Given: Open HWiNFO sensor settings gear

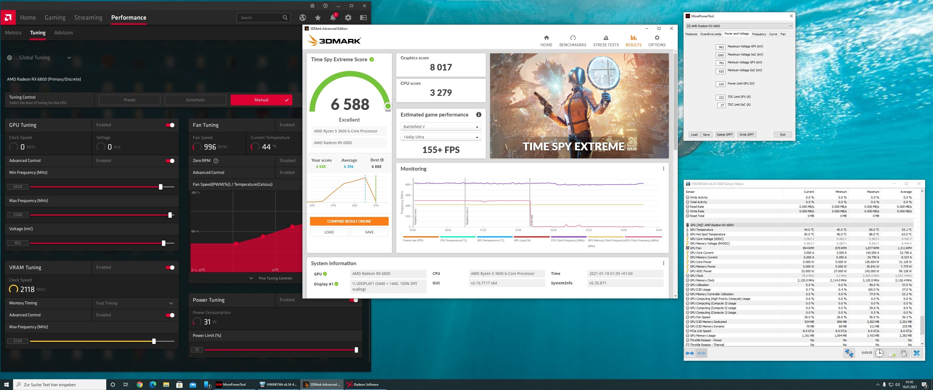Looking at the screenshot, I should [904, 353].
